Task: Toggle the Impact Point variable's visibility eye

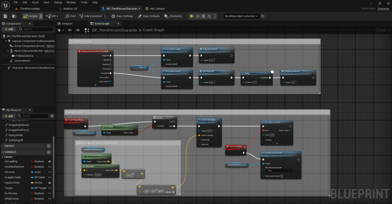Action: pos(50,183)
